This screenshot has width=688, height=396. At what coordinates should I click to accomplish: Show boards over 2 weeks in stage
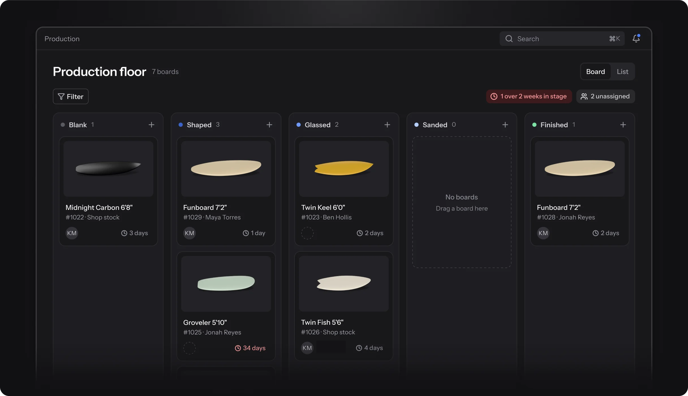pyautogui.click(x=529, y=96)
